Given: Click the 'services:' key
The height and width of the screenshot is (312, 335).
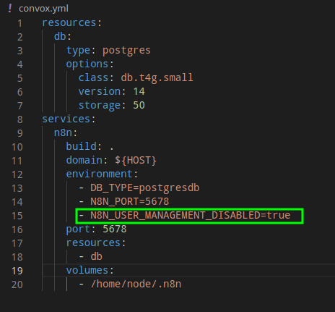Looking at the screenshot, I should tap(69, 119).
